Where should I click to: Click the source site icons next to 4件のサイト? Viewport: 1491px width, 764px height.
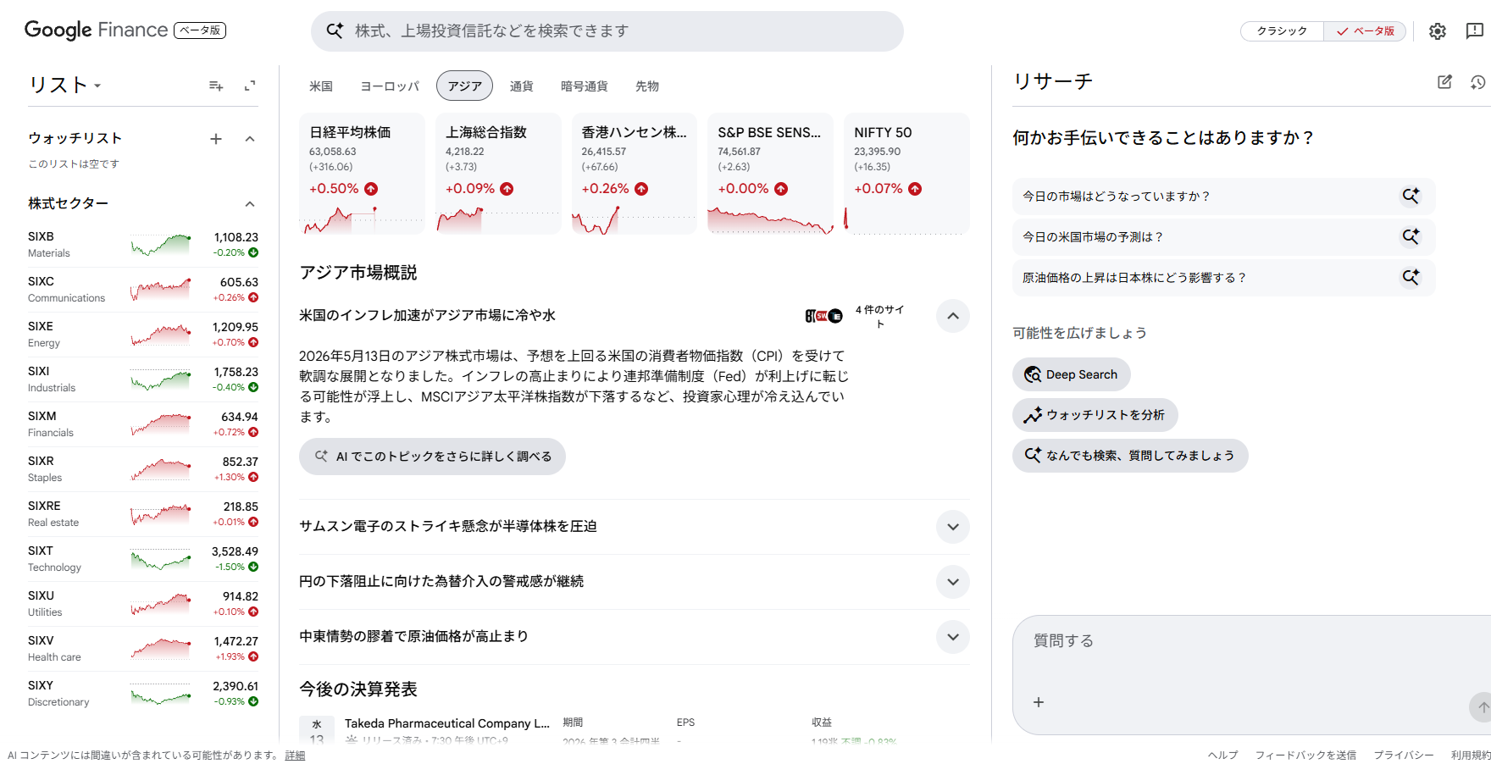823,316
